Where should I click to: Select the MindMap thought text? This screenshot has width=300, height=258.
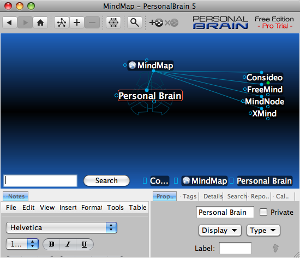(155, 66)
